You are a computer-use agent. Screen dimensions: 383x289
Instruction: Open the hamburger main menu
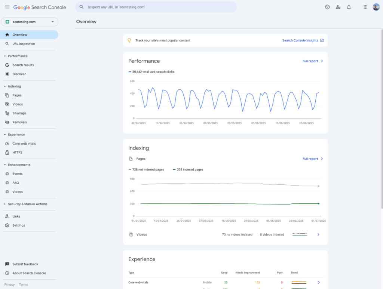tap(7, 7)
